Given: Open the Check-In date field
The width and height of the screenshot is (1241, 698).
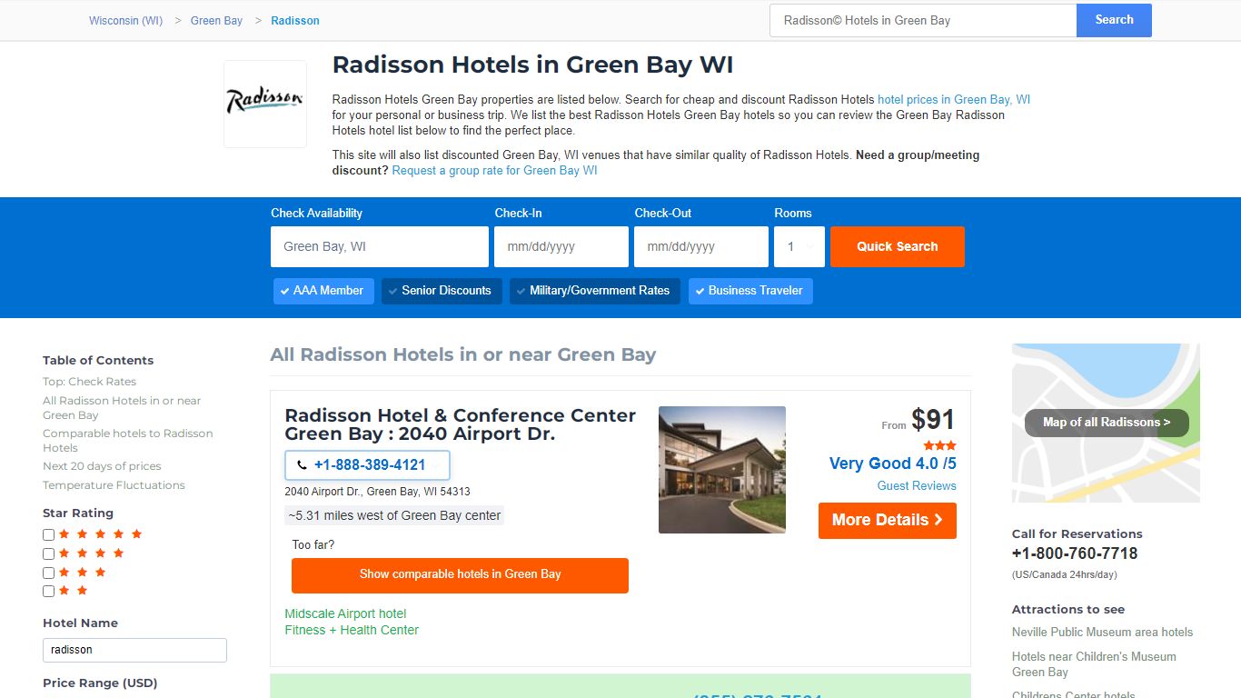Looking at the screenshot, I should tap(561, 246).
